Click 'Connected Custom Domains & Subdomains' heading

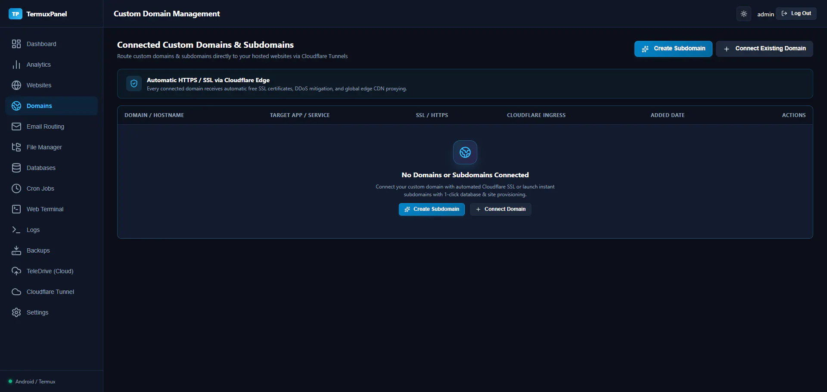pos(205,45)
